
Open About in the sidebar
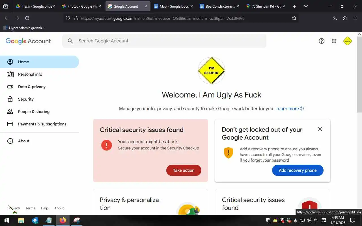click(40, 141)
